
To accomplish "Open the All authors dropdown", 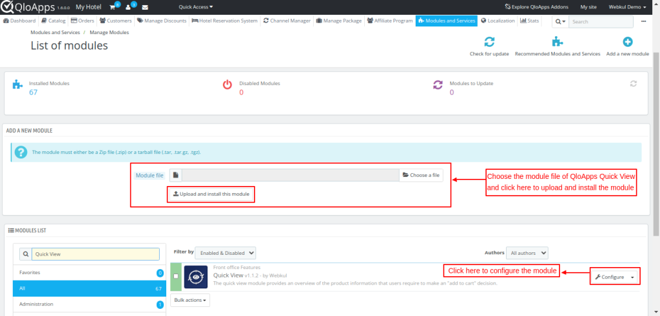I will (x=527, y=253).
